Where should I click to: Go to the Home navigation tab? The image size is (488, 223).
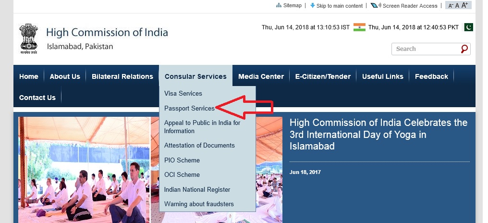29,76
